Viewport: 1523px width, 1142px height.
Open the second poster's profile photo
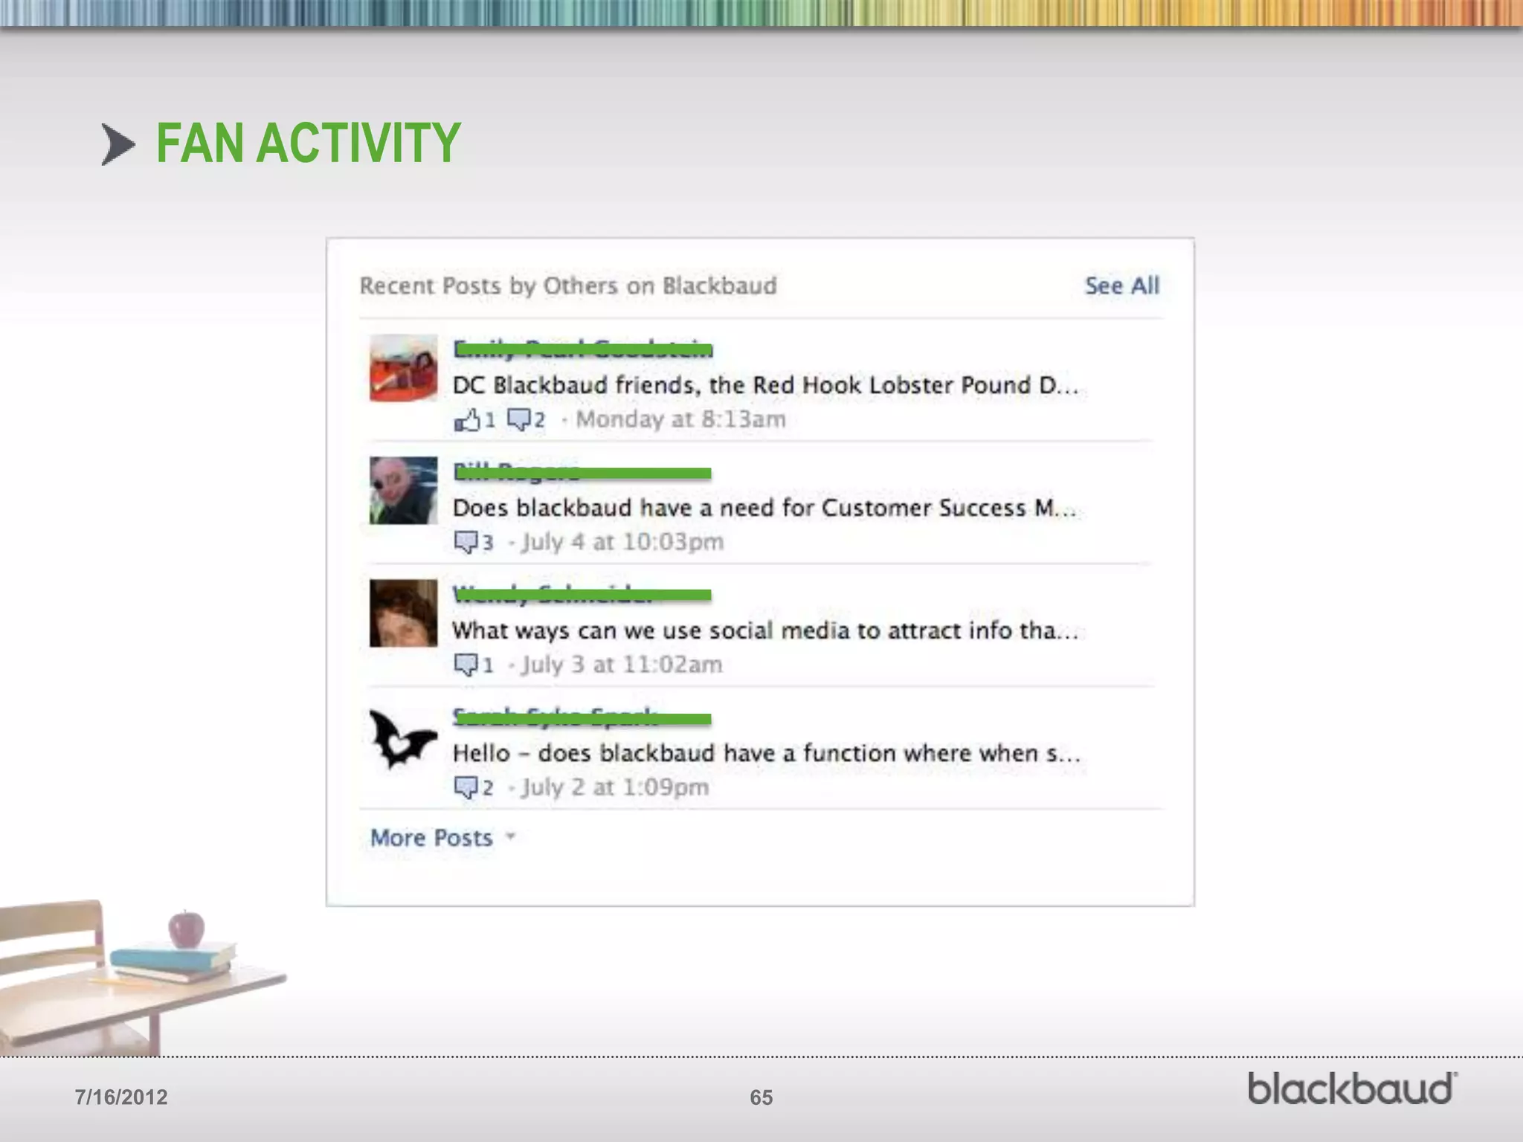(403, 491)
